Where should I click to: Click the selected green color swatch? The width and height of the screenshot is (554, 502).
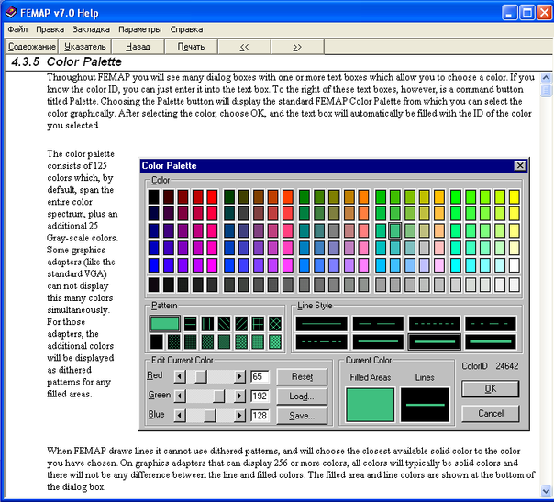395,231
